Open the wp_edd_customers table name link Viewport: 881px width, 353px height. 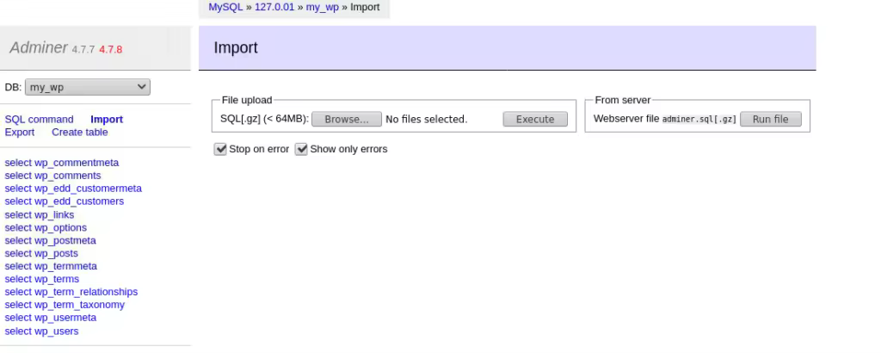pos(79,201)
